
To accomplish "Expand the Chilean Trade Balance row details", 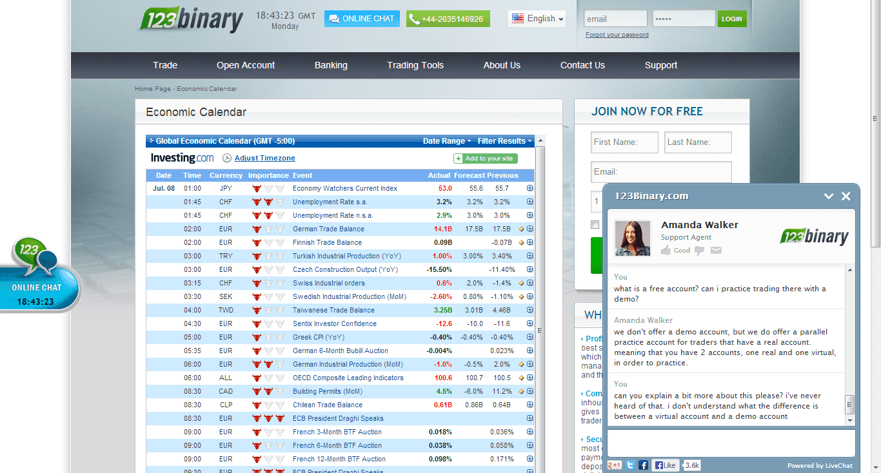I will (x=530, y=405).
